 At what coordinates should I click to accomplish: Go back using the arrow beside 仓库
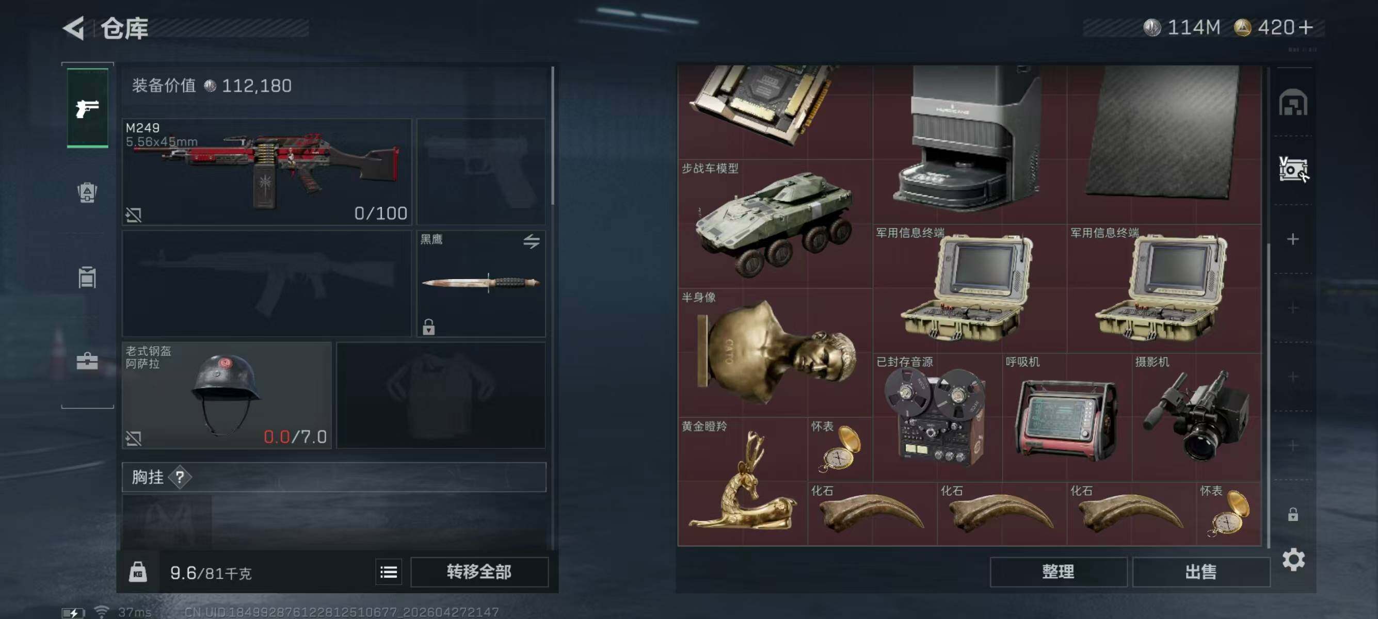click(74, 28)
